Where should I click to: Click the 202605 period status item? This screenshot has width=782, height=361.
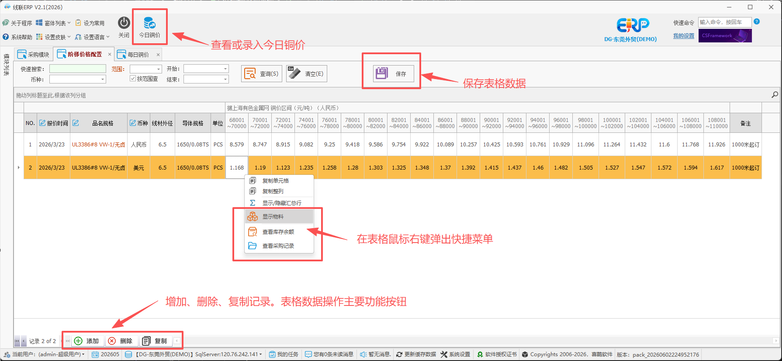[106, 354]
